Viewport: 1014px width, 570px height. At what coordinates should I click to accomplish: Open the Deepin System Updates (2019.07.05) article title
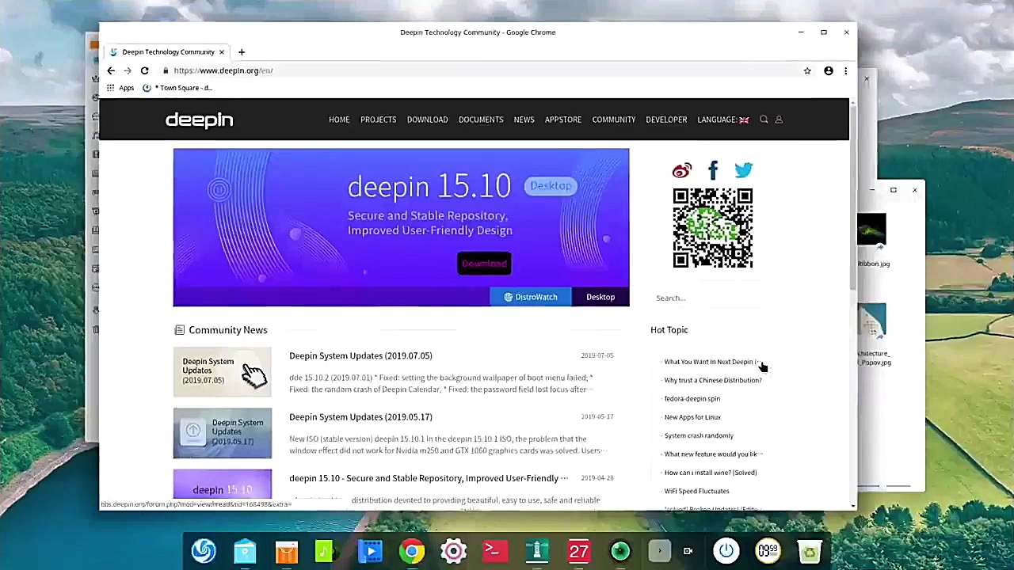(360, 355)
